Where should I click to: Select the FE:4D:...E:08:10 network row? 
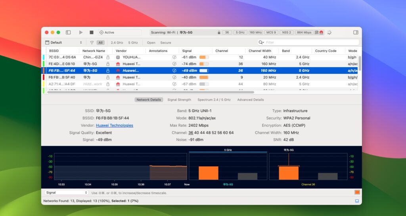[200, 64]
